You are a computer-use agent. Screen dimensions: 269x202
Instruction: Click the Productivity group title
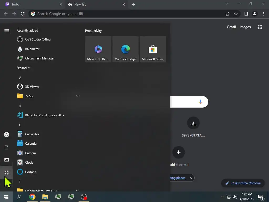coord(93,31)
